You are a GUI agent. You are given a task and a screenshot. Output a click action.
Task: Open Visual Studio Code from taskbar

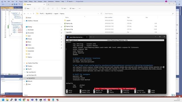click(20, 100)
